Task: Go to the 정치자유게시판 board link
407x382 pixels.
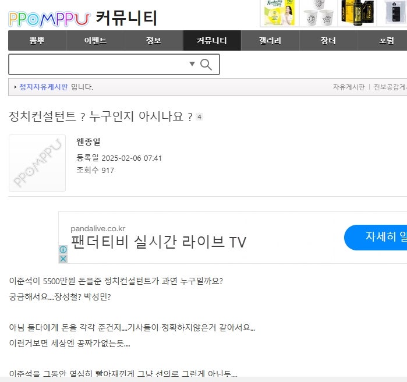Action: click(43, 87)
